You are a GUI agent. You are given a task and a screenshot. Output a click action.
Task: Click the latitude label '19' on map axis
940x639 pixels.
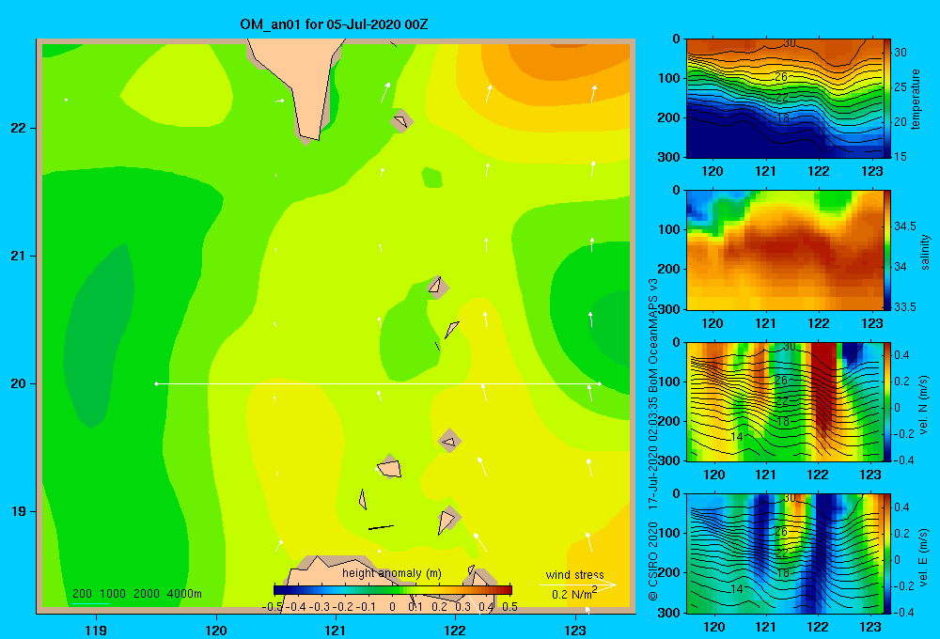pos(19,511)
